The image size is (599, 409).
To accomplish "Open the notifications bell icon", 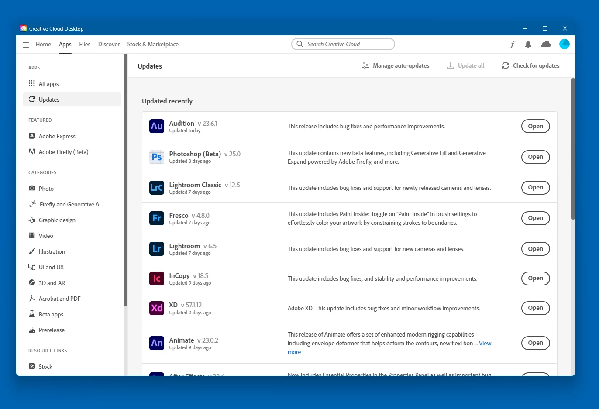I will (x=528, y=44).
